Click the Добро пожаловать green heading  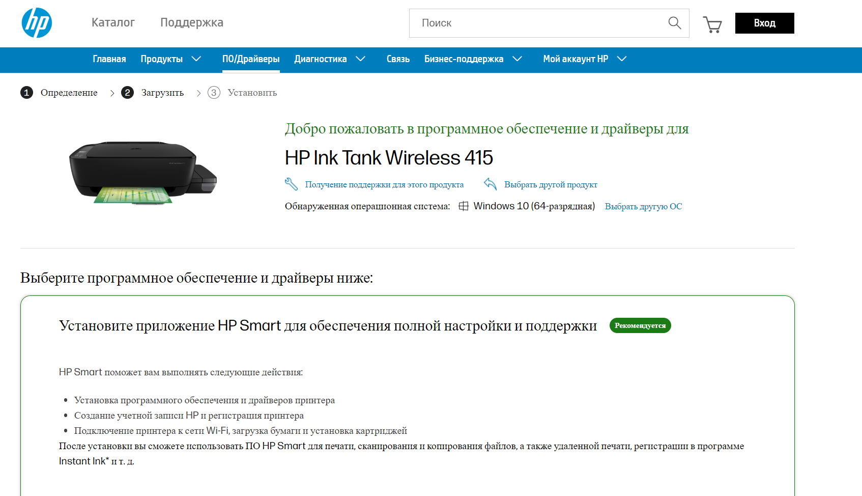coord(486,129)
